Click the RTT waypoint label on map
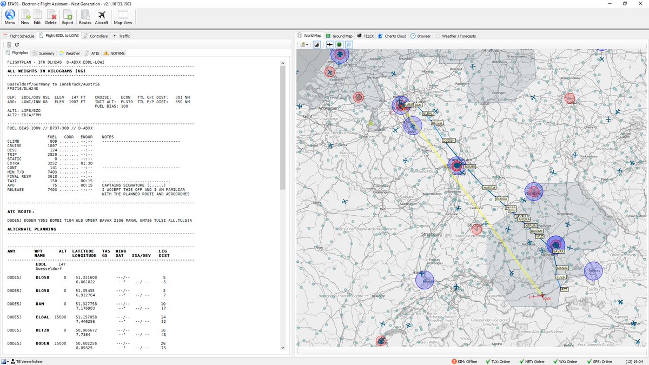 pos(565,289)
